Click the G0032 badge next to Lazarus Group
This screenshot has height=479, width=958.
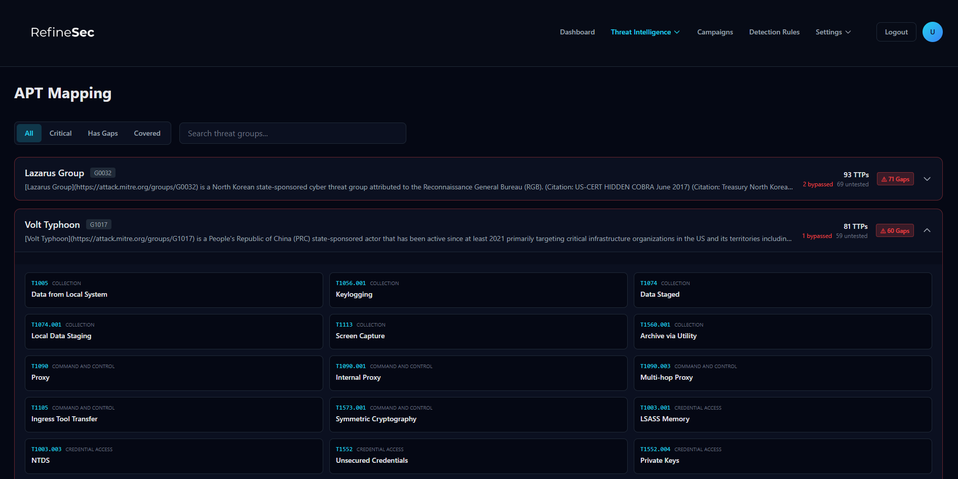tap(102, 173)
